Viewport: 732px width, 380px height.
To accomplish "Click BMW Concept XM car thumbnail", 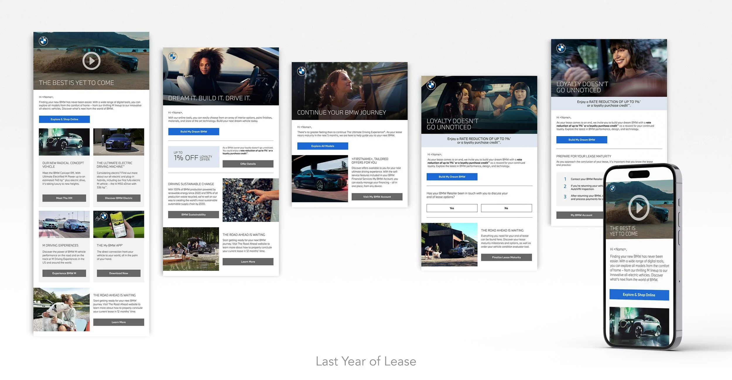I will click(x=64, y=142).
